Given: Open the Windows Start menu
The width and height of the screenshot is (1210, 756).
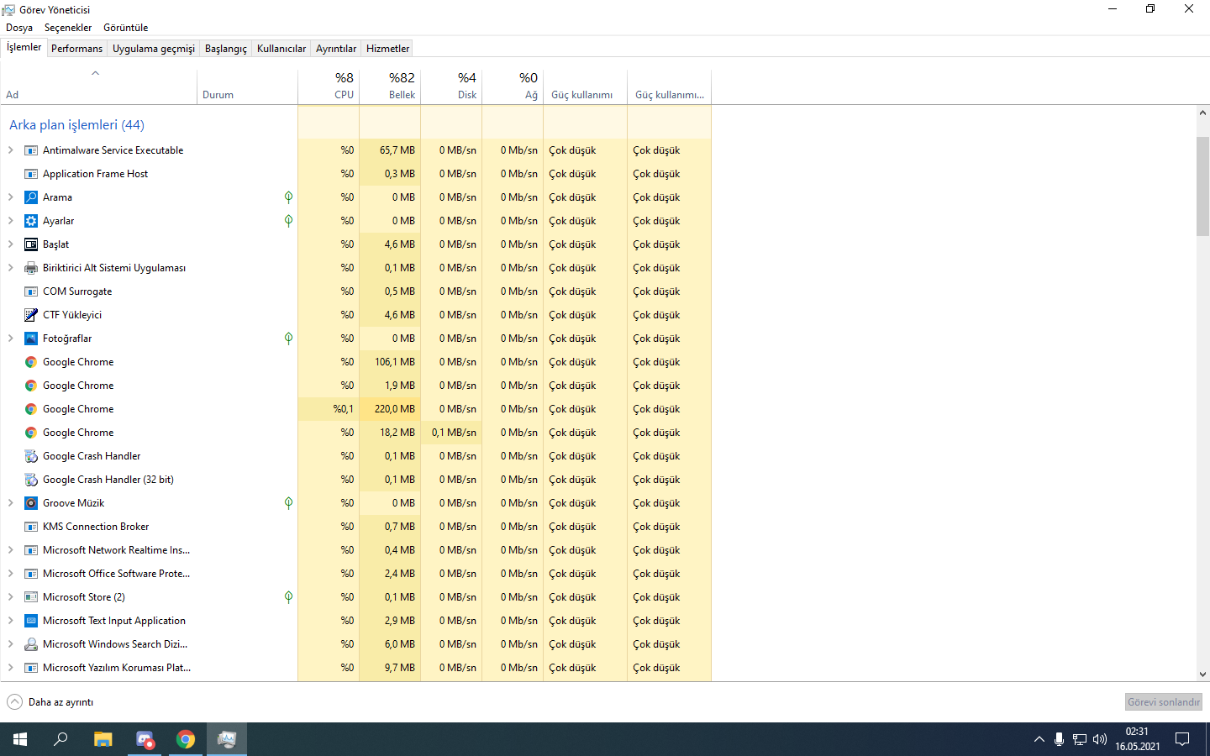Looking at the screenshot, I should click(20, 739).
